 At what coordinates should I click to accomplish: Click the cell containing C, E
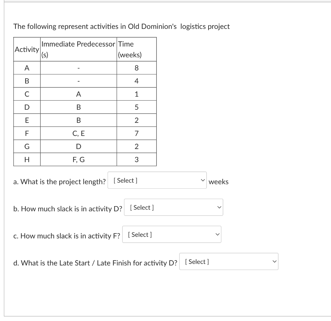[78, 133]
